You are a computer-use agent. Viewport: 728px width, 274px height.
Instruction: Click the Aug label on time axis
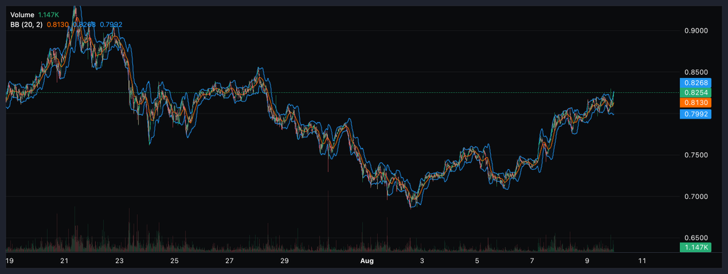[367, 261]
